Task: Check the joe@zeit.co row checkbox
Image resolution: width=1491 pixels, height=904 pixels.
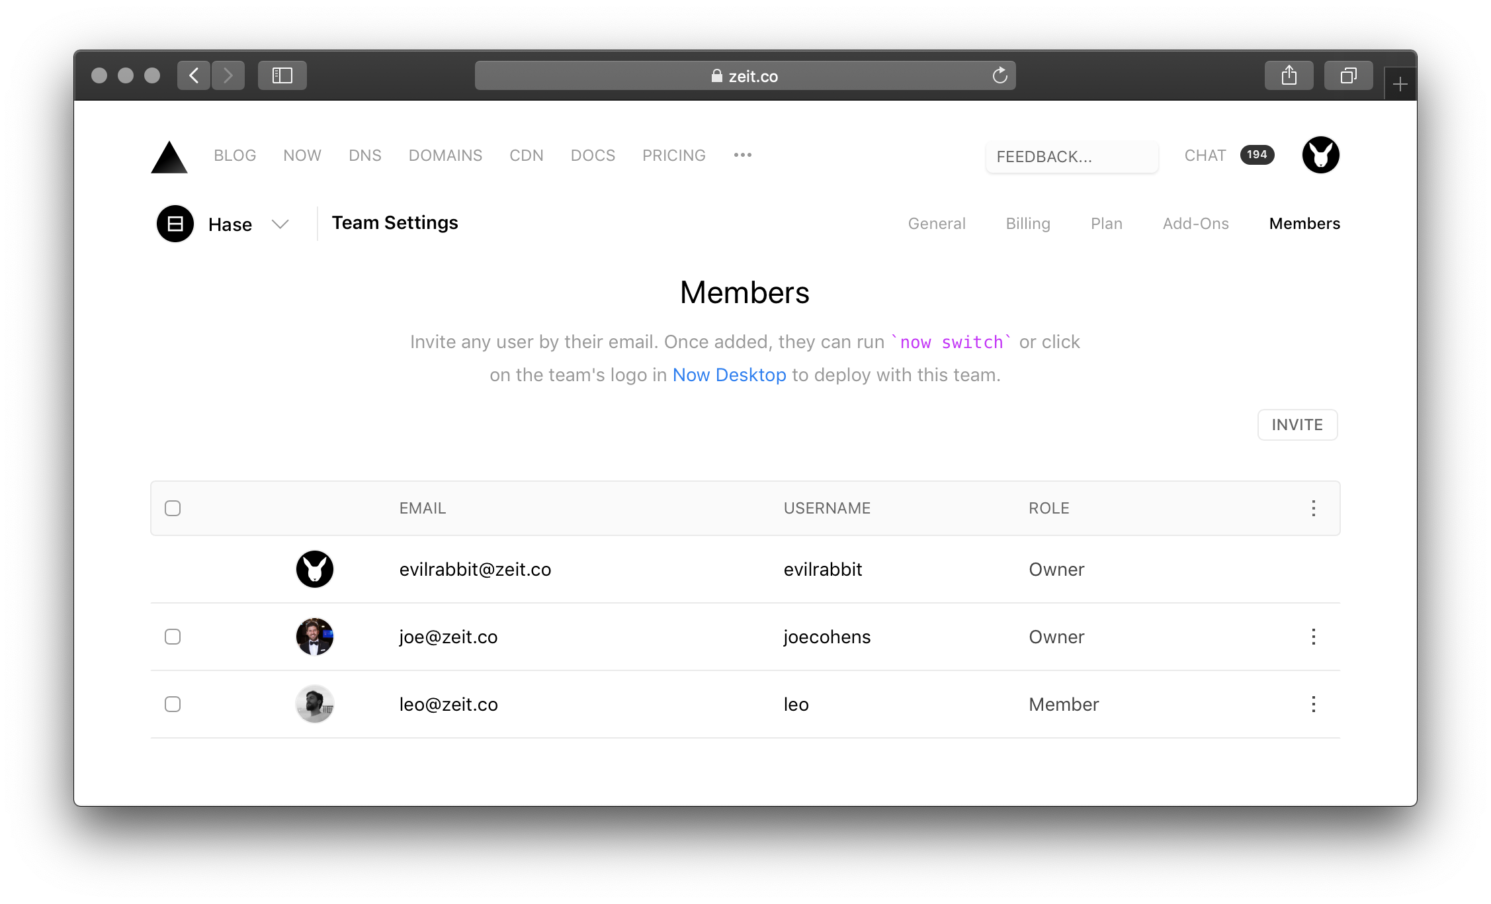Action: (173, 637)
